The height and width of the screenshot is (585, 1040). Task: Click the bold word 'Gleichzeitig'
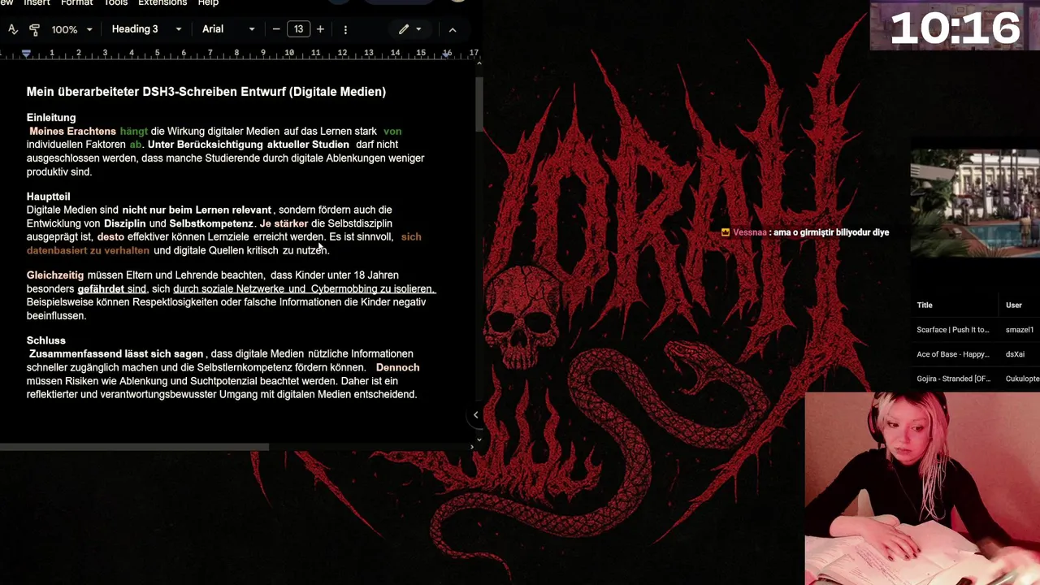[55, 275]
